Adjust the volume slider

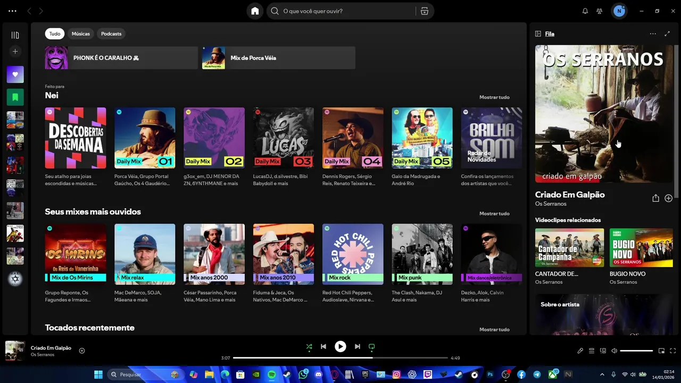point(636,351)
